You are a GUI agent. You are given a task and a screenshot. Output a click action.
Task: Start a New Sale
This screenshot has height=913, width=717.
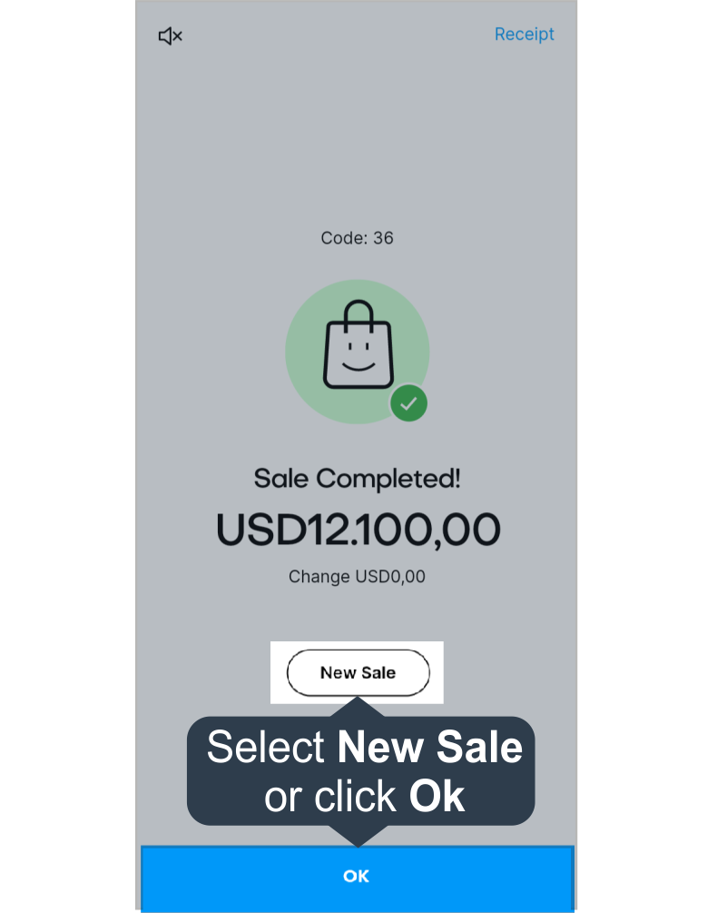coord(358,672)
